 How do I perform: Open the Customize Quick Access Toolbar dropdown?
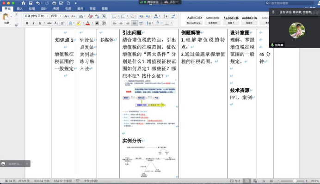[75, 3]
